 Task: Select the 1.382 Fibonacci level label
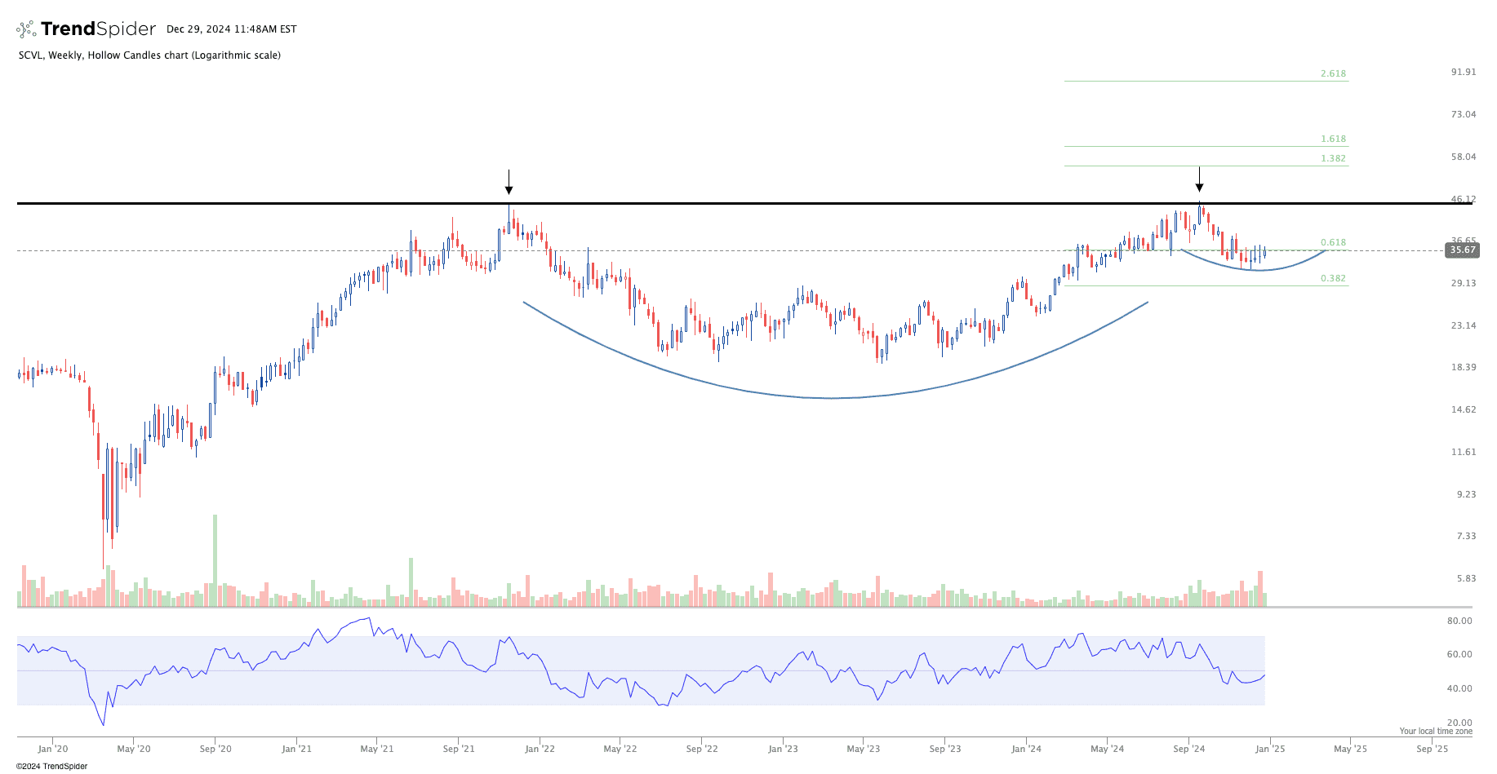click(x=1333, y=158)
